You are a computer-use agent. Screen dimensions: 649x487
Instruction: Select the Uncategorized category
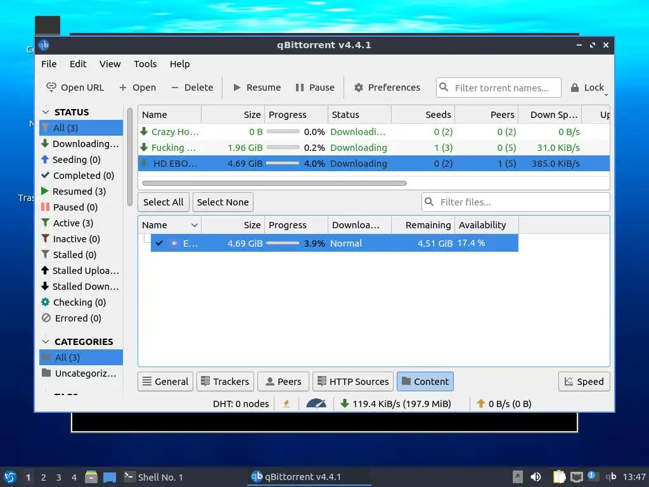[x=81, y=373]
